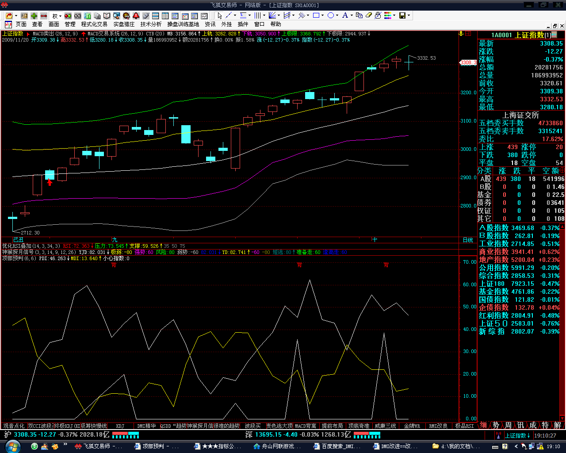Screen dimensions: 566x453
Task: Switch to the MACD背离 indicator tab
Action: (x=306, y=426)
